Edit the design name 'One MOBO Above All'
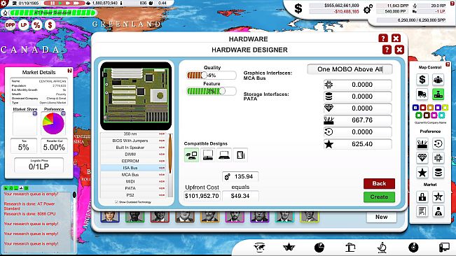The image size is (456, 256). (350, 69)
